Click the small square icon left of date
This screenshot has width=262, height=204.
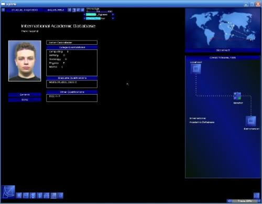point(3,10)
